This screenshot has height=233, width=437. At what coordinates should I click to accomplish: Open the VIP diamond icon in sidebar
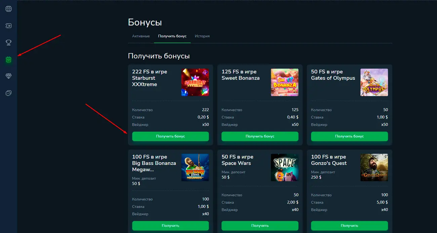click(8, 76)
